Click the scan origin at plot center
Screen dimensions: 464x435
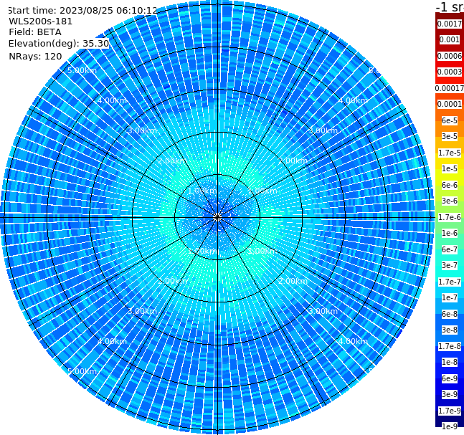pyautogui.click(x=217, y=217)
